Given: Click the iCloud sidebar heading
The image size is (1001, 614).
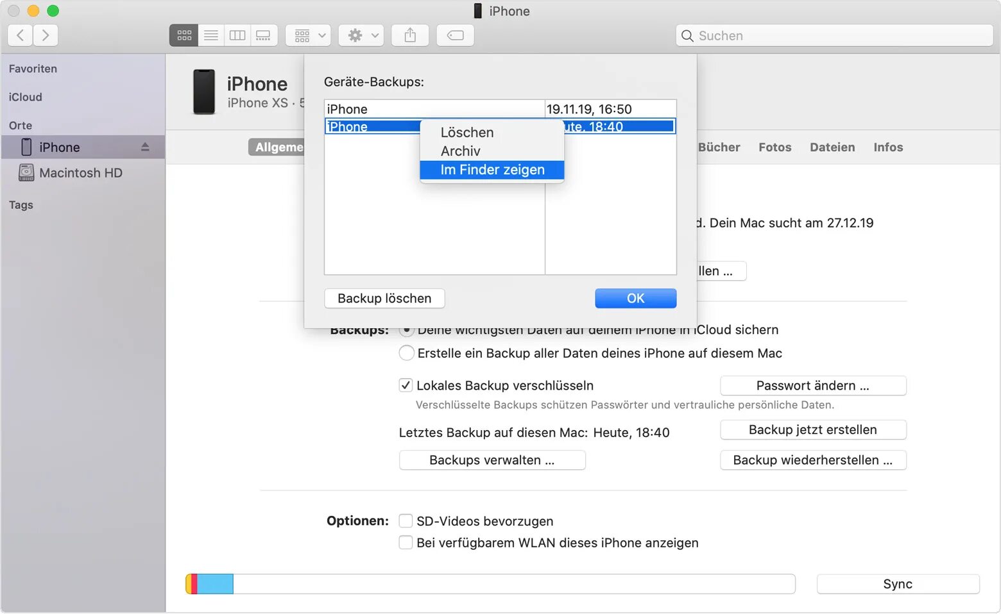Looking at the screenshot, I should (26, 97).
